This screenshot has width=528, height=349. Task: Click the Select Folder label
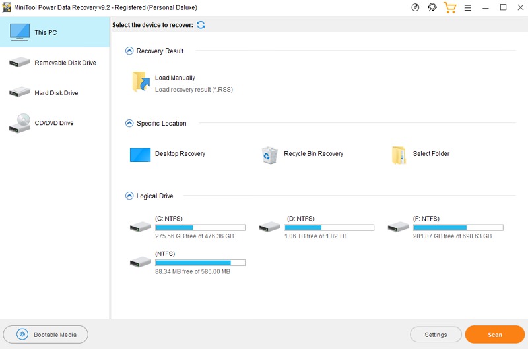tap(431, 154)
